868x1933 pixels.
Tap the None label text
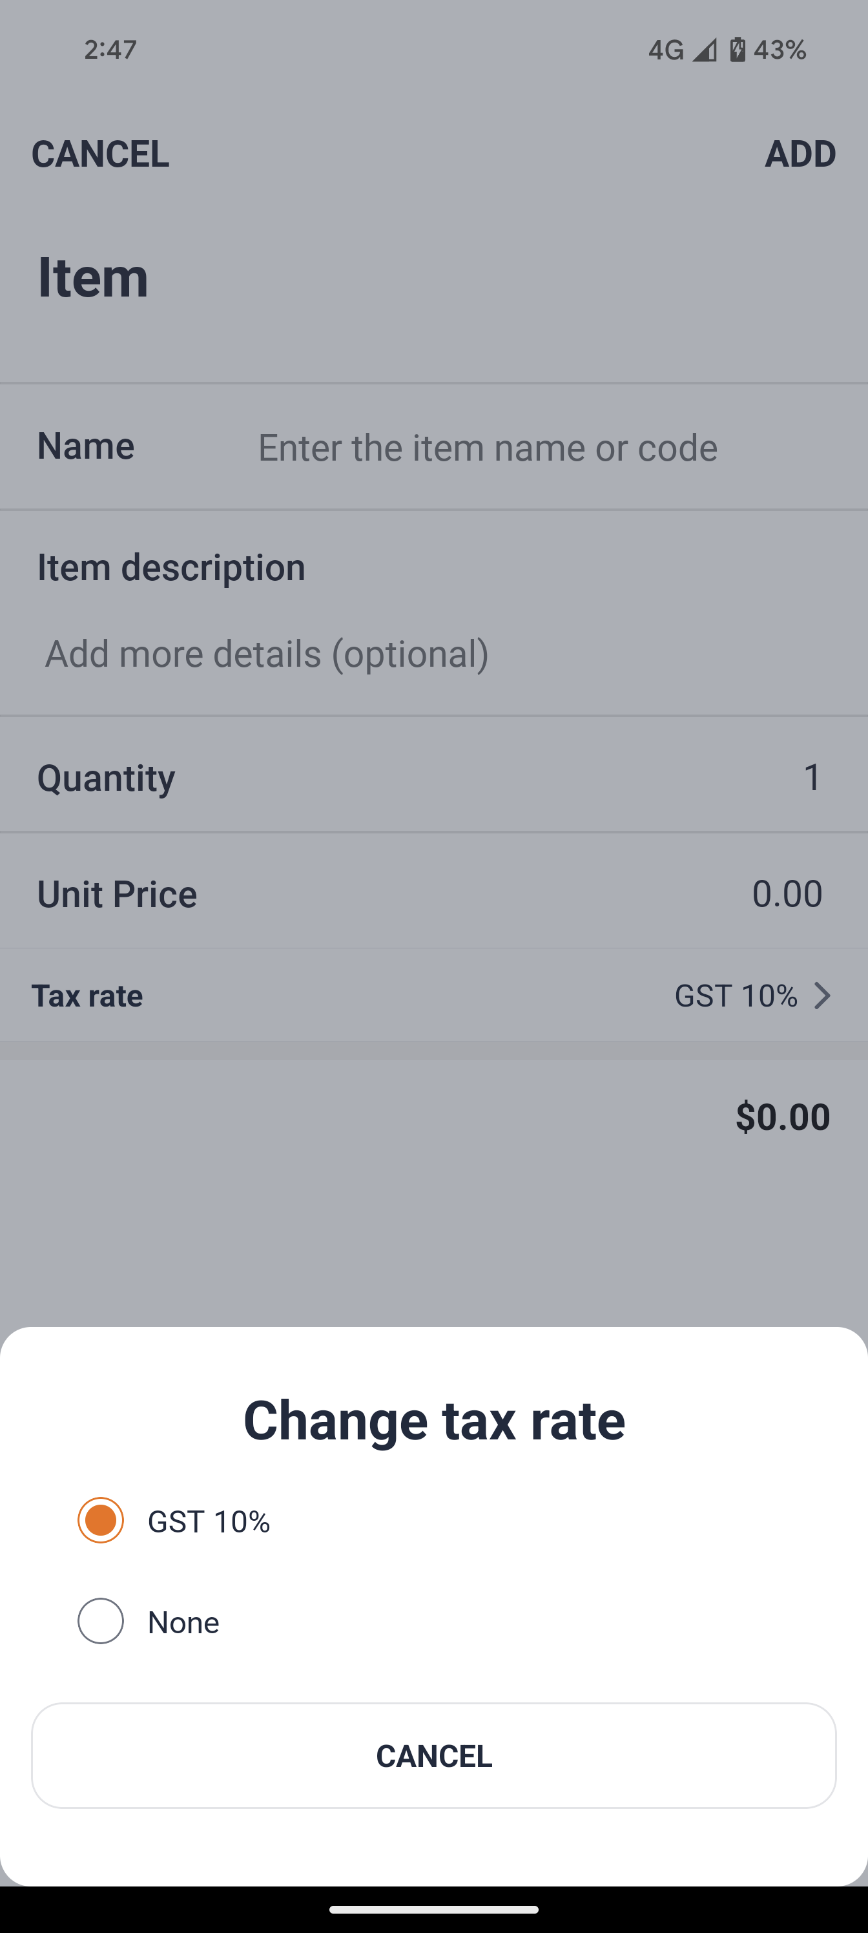point(183,1622)
